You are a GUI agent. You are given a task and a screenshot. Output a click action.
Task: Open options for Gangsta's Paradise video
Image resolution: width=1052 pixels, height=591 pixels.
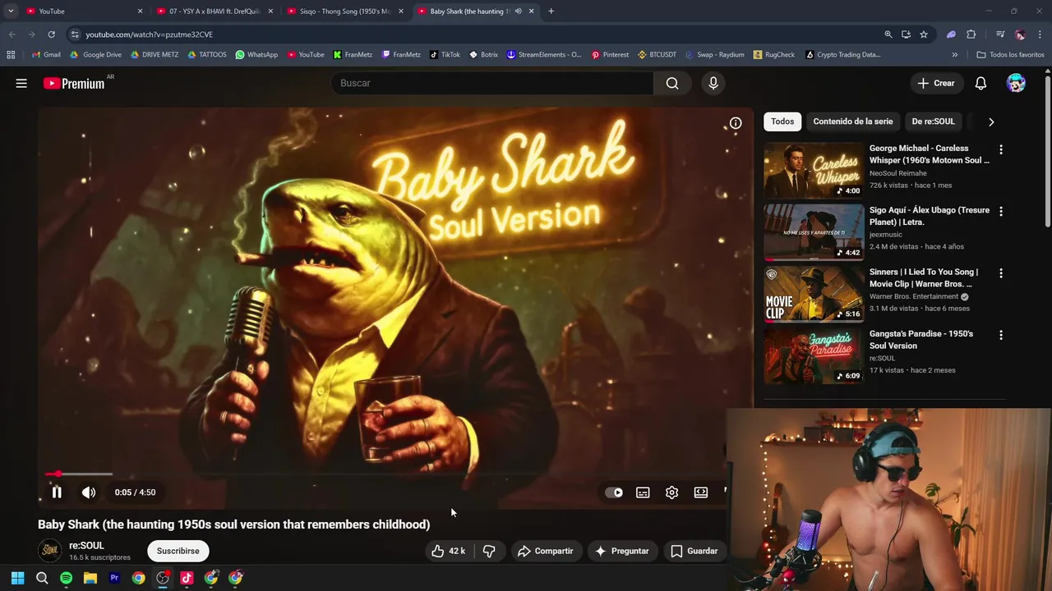click(x=1000, y=335)
